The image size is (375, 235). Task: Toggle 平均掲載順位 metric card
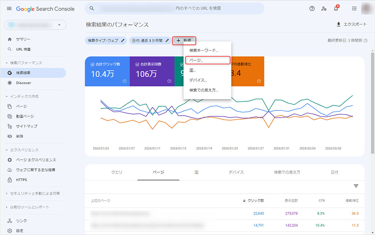coord(247,71)
